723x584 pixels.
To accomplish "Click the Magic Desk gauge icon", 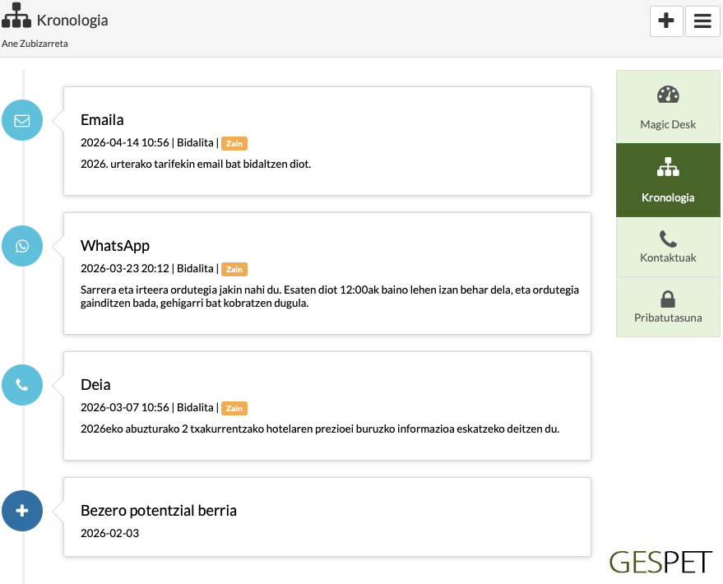I will 668,95.
